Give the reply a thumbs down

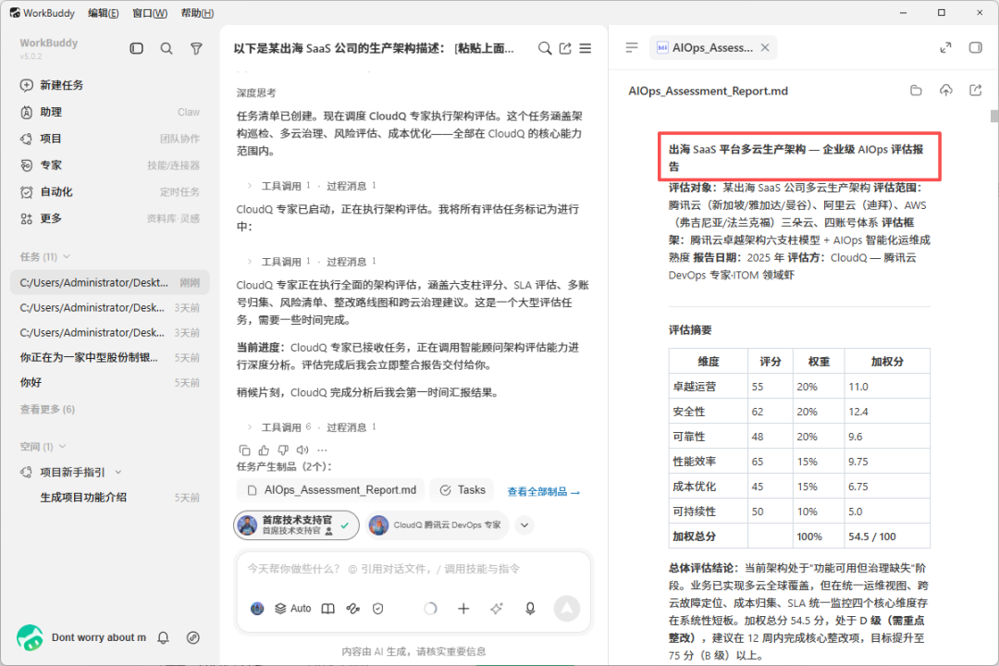point(284,450)
